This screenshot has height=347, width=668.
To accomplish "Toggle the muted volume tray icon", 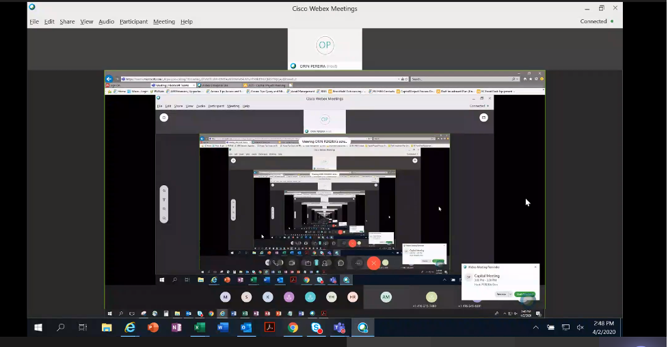I will click(x=580, y=327).
